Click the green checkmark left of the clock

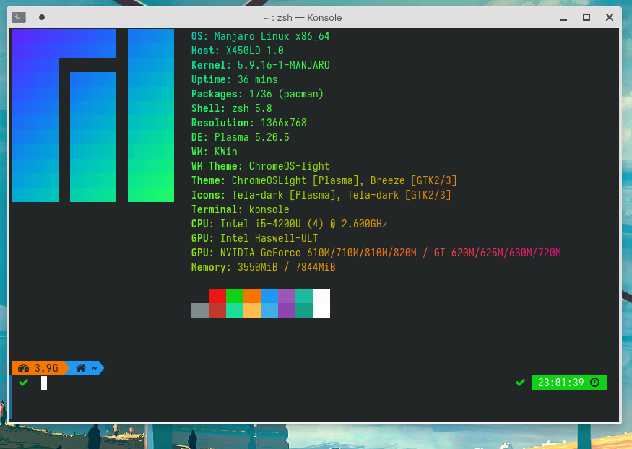[x=520, y=383]
